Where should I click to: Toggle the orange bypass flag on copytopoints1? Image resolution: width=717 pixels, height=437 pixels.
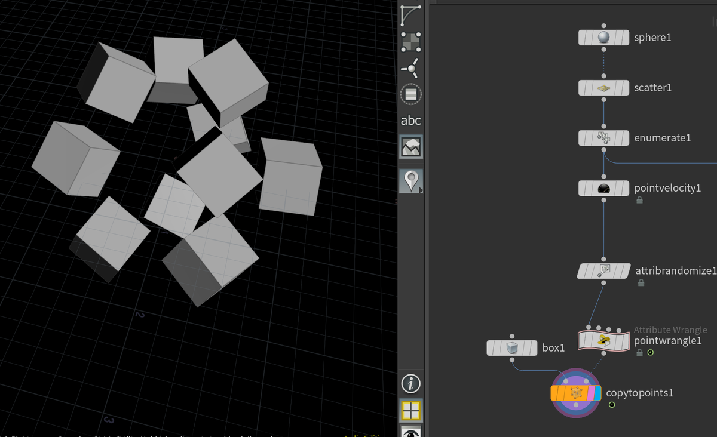tap(554, 393)
